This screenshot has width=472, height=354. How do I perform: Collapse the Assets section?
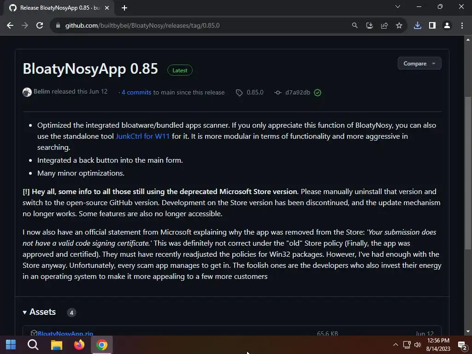click(39, 312)
